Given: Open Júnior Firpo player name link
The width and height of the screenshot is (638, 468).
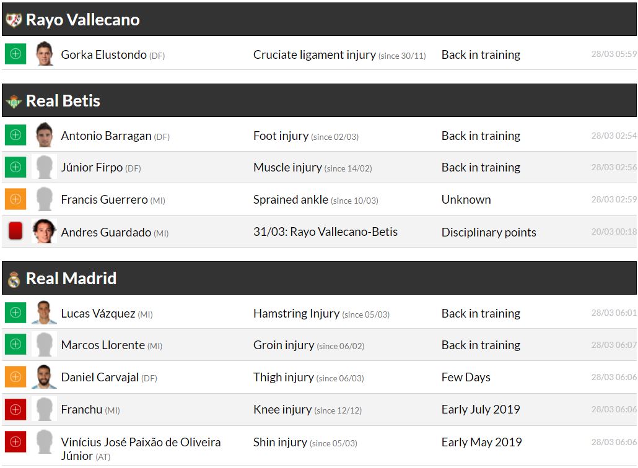Looking at the screenshot, I should click(92, 167).
